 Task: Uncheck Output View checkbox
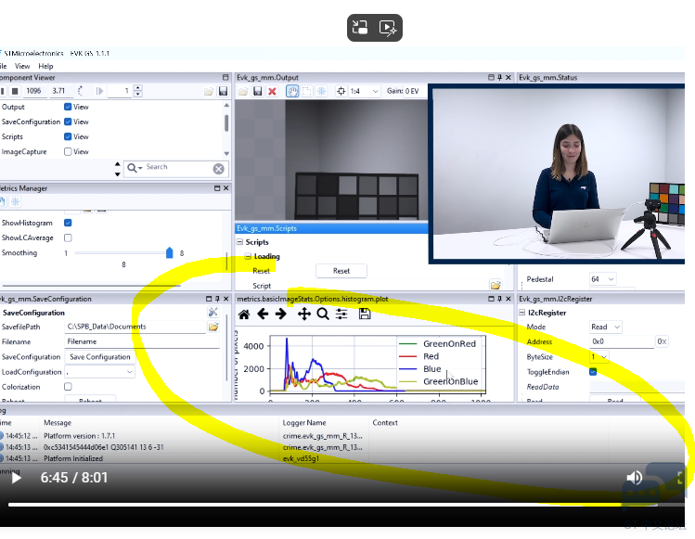click(68, 107)
